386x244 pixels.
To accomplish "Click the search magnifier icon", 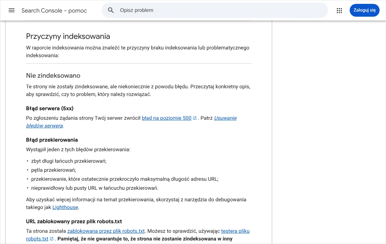I will point(111,10).
